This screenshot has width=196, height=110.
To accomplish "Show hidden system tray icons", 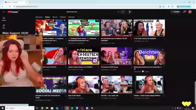I will tap(173, 108).
